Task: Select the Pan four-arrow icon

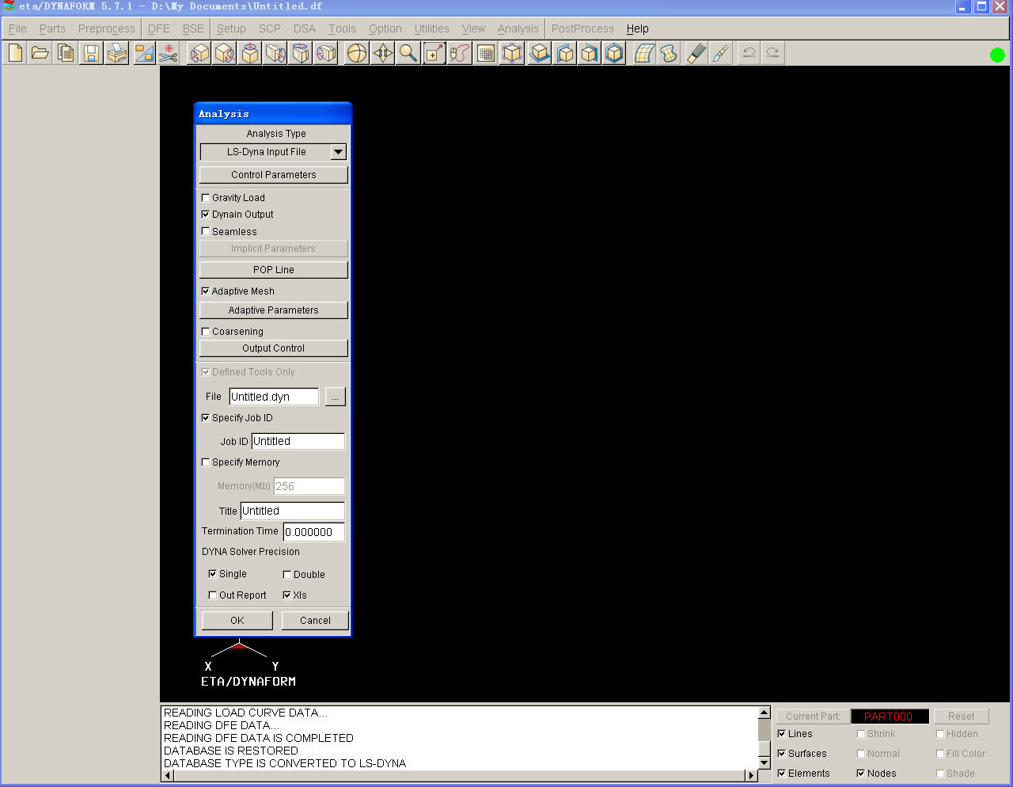Action: (x=382, y=53)
